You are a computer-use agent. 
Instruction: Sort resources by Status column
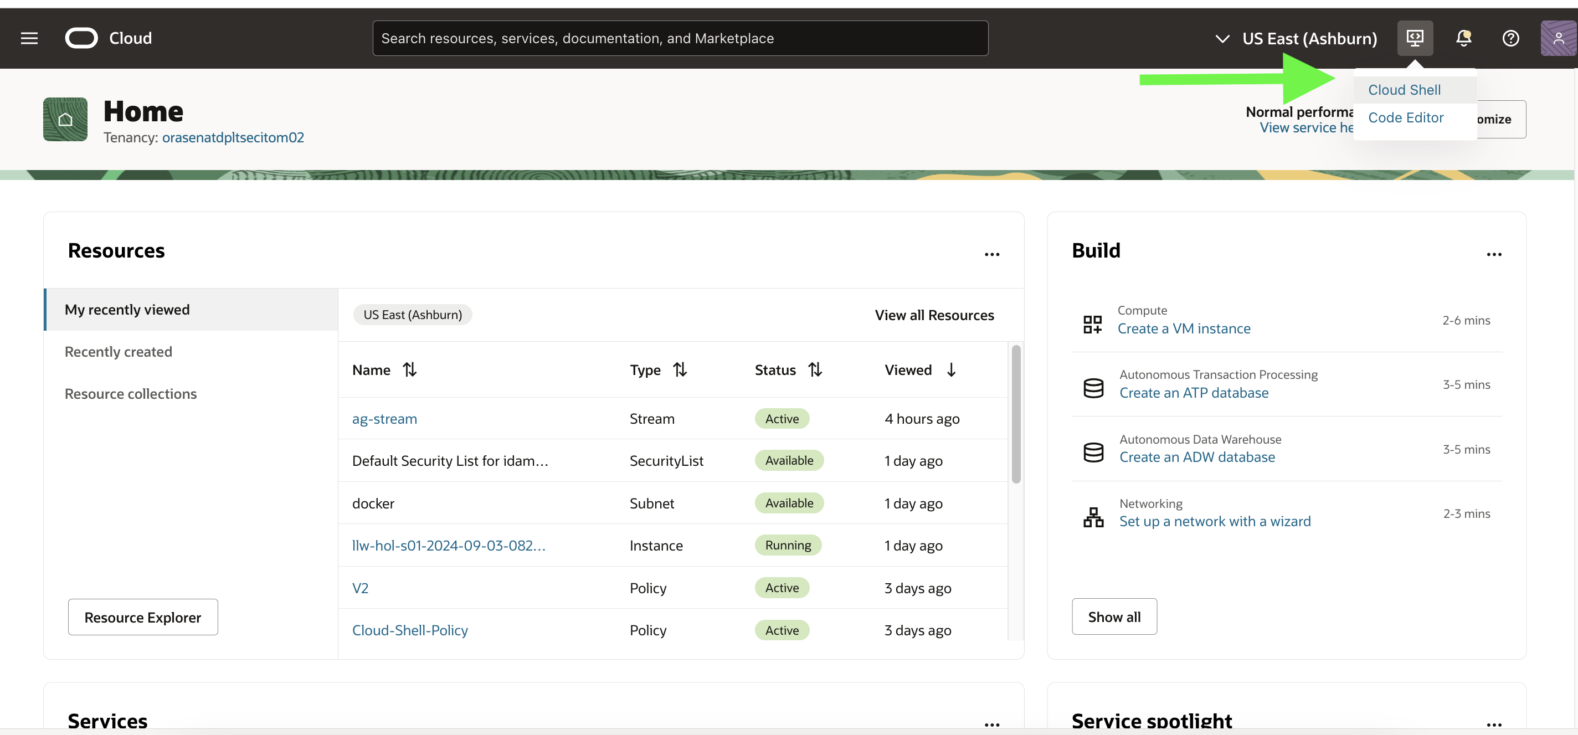pyautogui.click(x=814, y=369)
